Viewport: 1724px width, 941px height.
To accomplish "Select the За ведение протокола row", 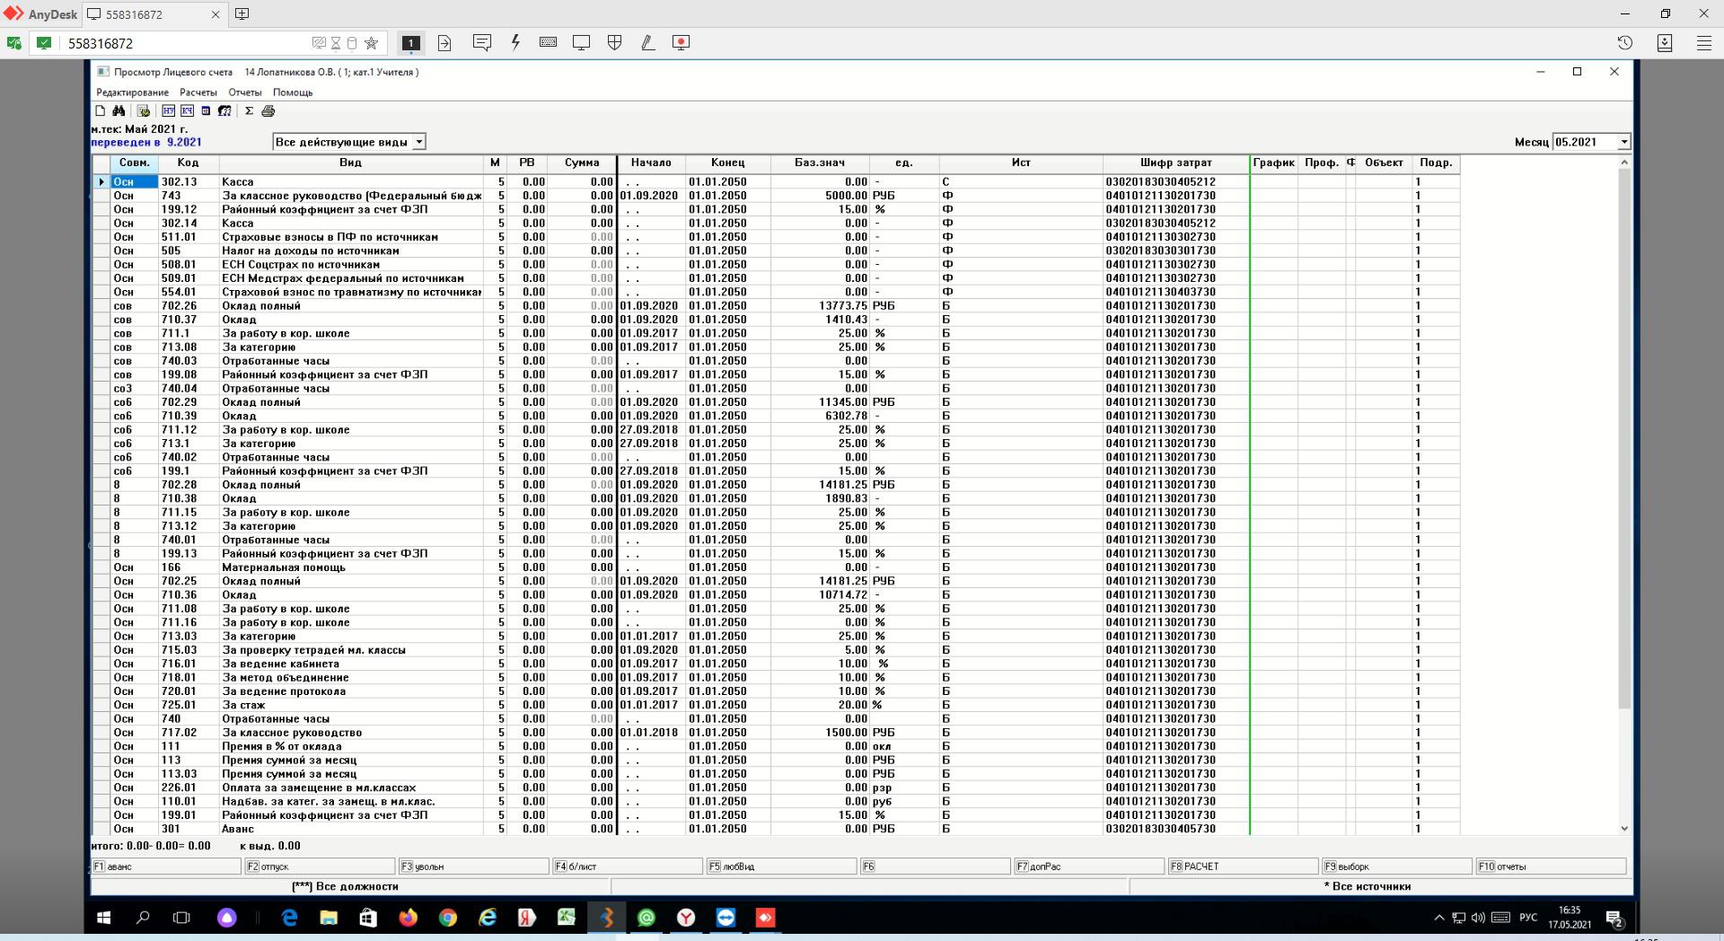I will pyautogui.click(x=776, y=691).
